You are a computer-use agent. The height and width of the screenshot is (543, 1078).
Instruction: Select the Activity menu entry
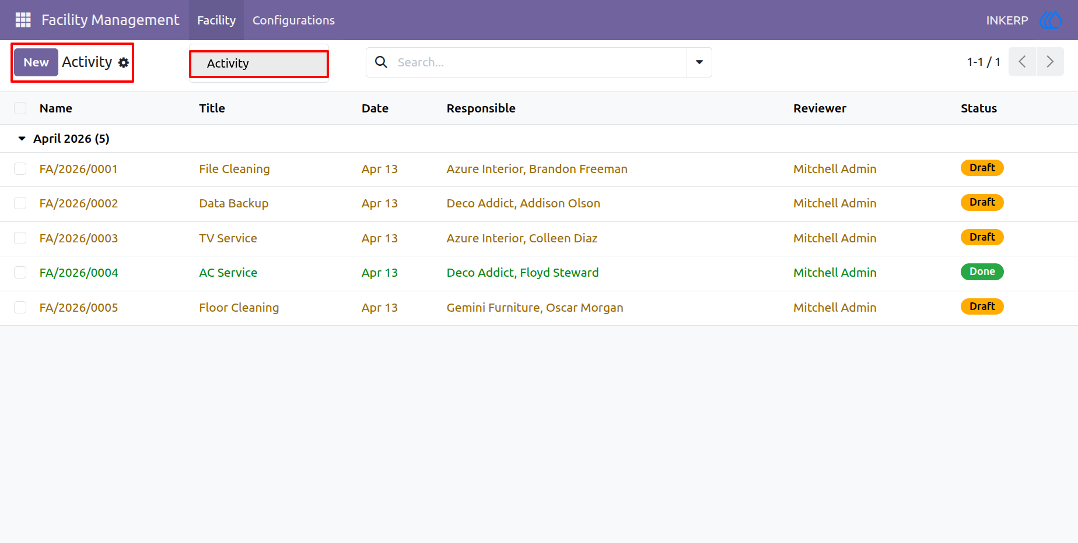[x=259, y=64]
